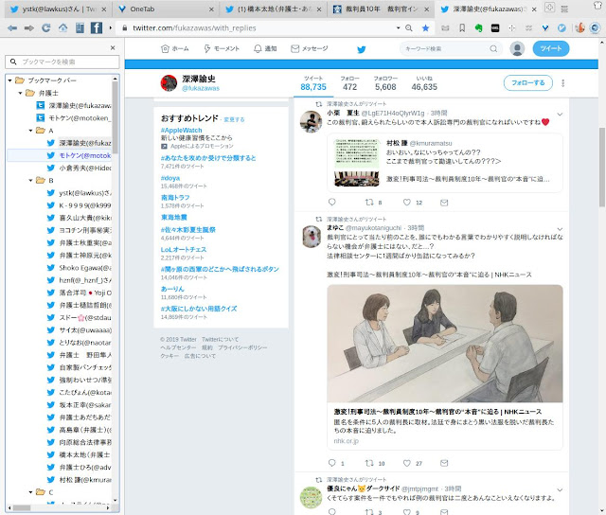Open Evernote extension icon

click(x=478, y=27)
